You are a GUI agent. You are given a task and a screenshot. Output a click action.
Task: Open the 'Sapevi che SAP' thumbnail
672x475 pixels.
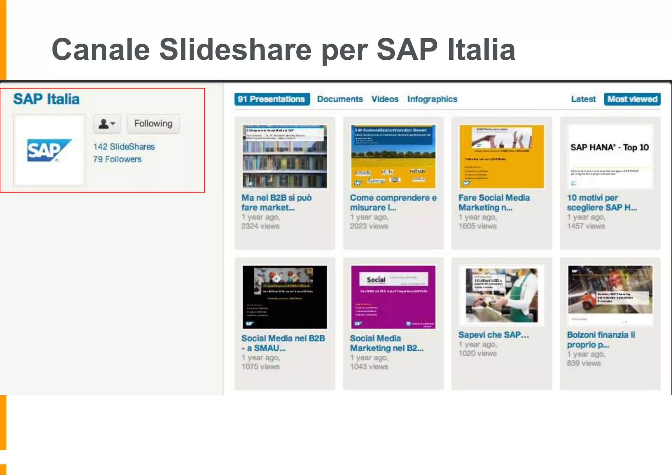502,295
